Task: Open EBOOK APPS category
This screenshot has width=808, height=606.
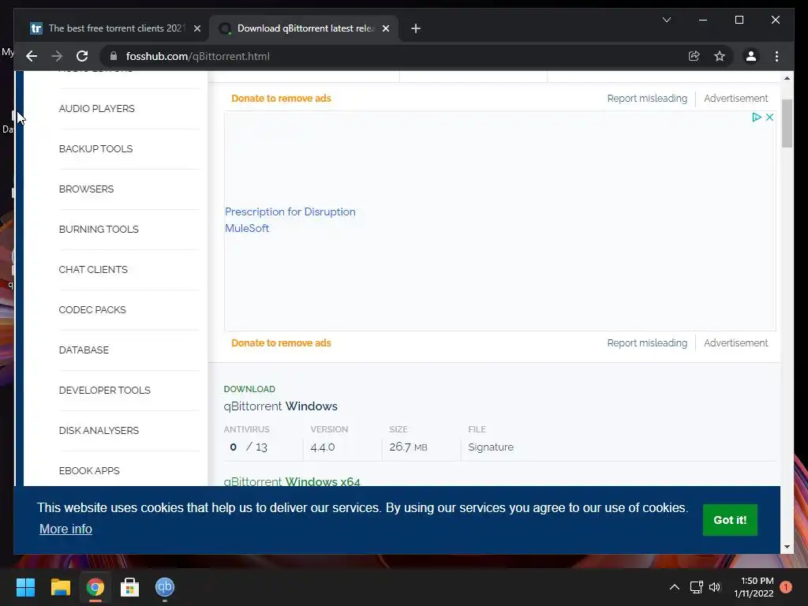Action: pyautogui.click(x=89, y=470)
